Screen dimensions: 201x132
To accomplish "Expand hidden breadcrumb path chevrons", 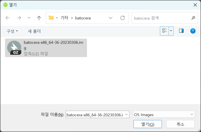I will [57, 18].
